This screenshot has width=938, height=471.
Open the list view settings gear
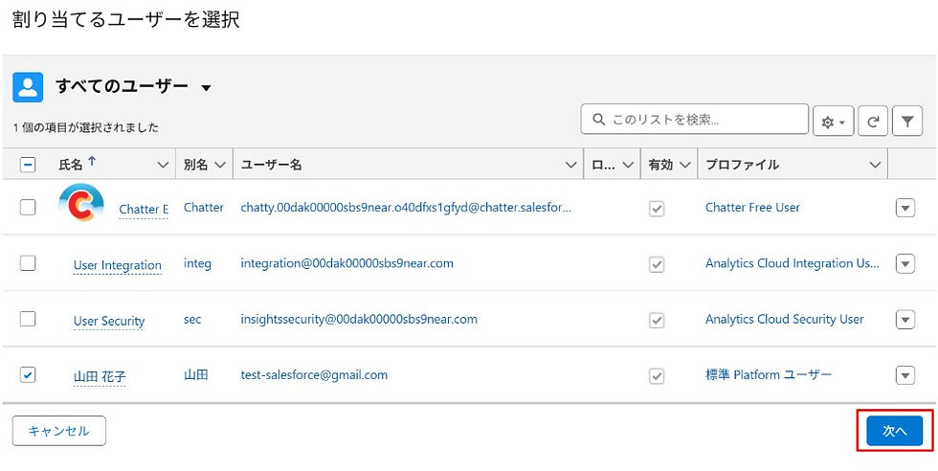833,123
